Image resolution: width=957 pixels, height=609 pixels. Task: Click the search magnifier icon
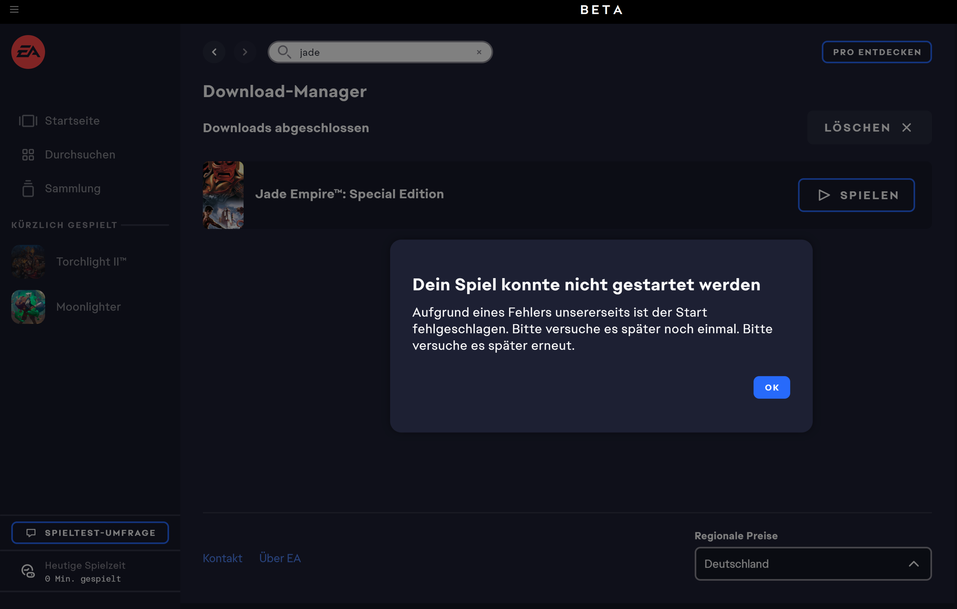click(284, 52)
